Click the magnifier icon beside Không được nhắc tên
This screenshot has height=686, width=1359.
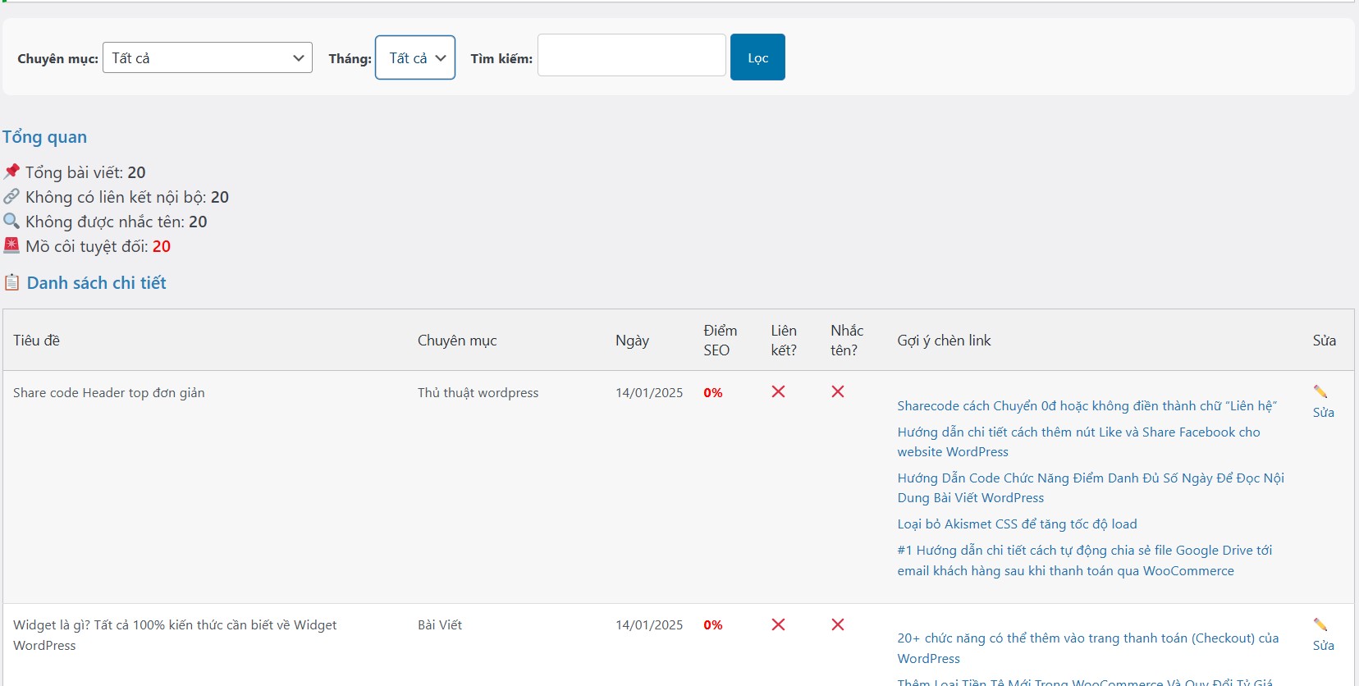point(11,221)
